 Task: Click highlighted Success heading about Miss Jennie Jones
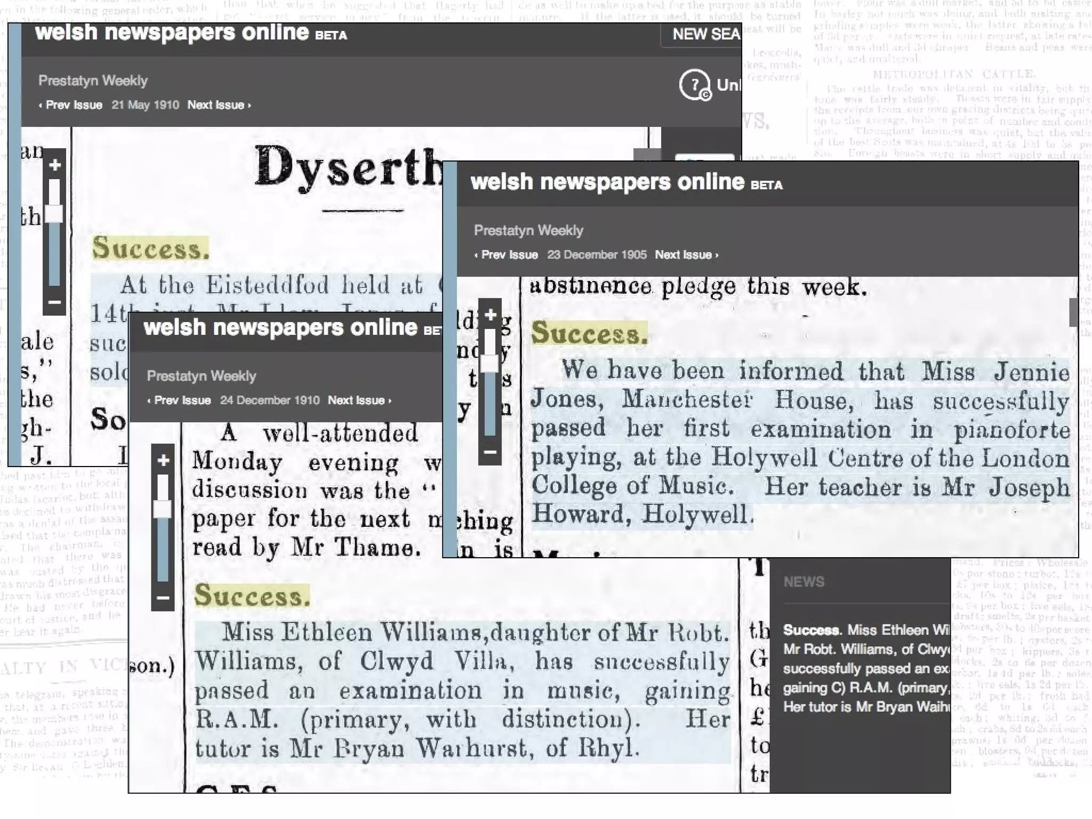click(590, 333)
